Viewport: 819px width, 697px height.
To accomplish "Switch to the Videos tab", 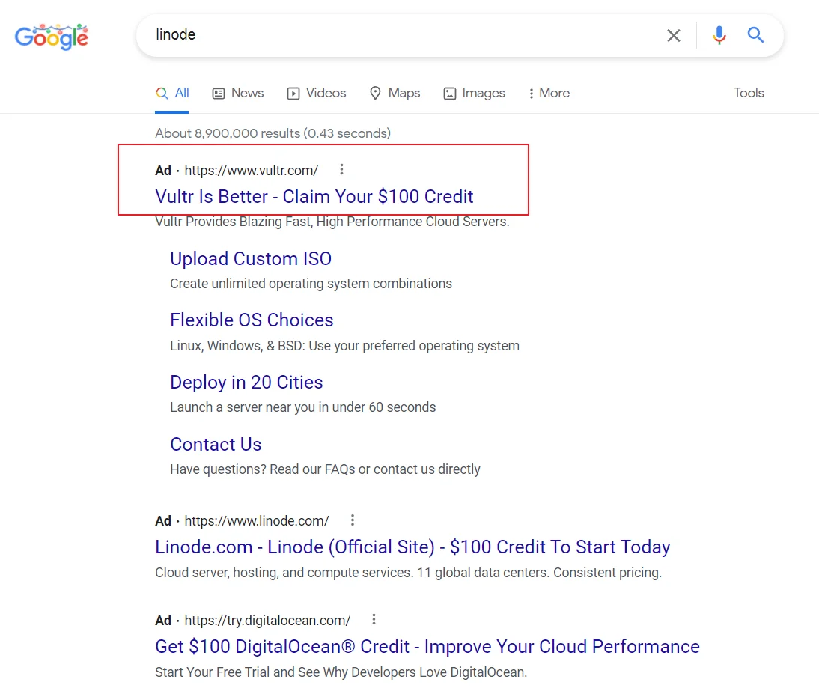I will [317, 93].
